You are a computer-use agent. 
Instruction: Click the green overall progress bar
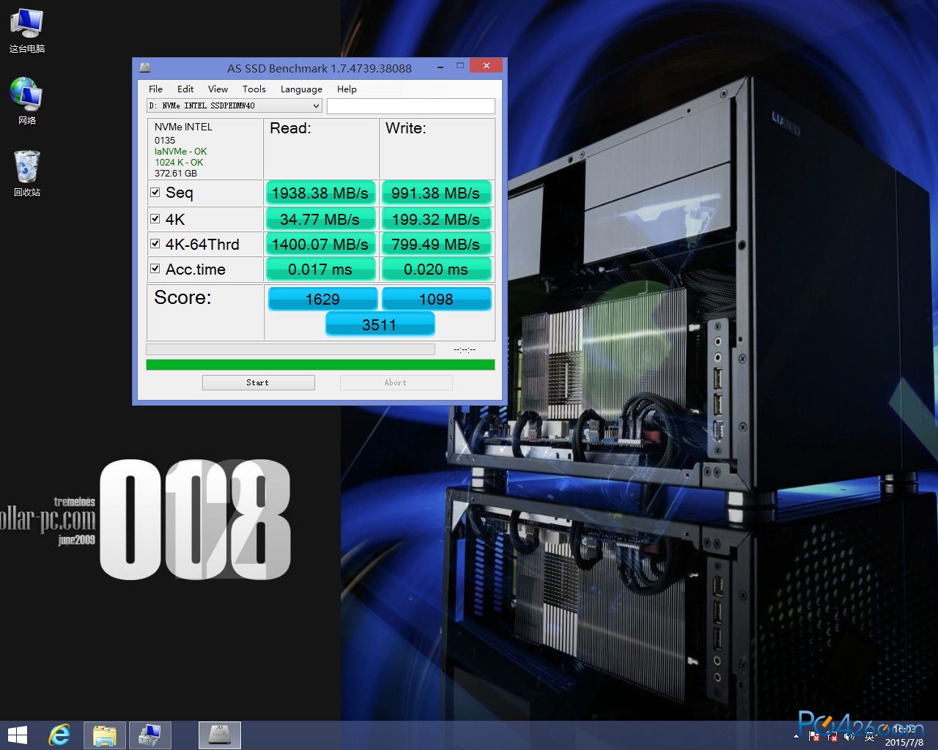coord(320,365)
